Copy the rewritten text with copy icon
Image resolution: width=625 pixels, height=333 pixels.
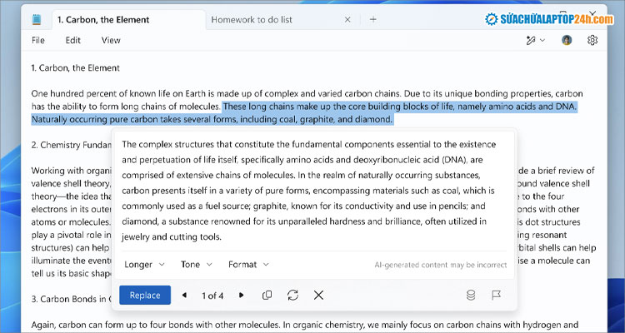pyautogui.click(x=267, y=295)
